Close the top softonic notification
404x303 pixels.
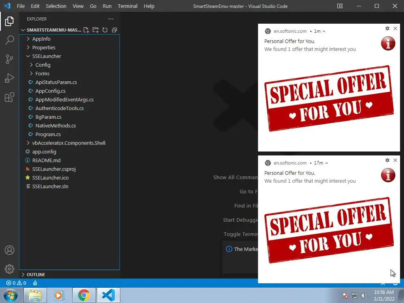[395, 28]
